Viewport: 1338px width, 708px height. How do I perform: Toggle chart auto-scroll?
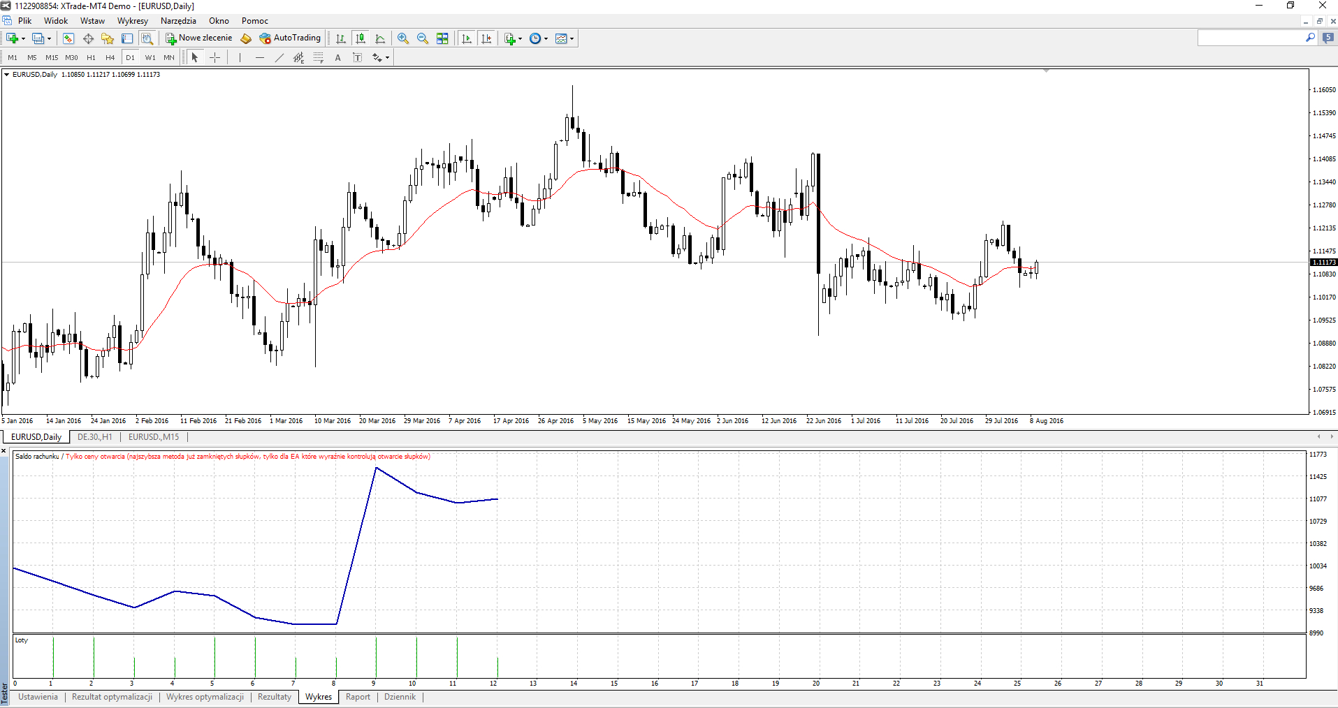click(x=467, y=38)
